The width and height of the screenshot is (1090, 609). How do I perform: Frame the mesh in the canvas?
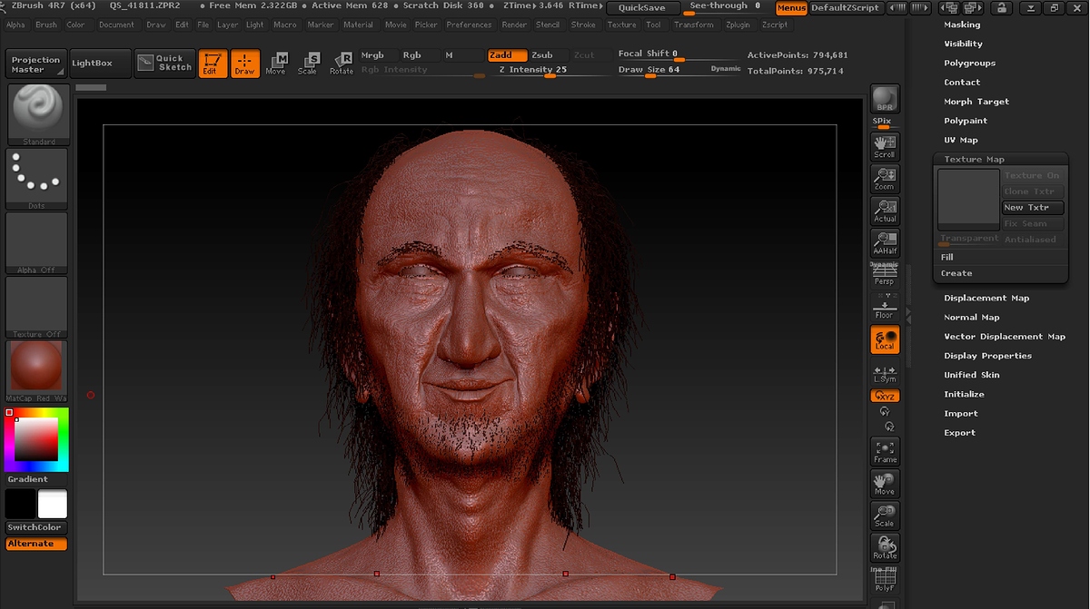coord(885,451)
